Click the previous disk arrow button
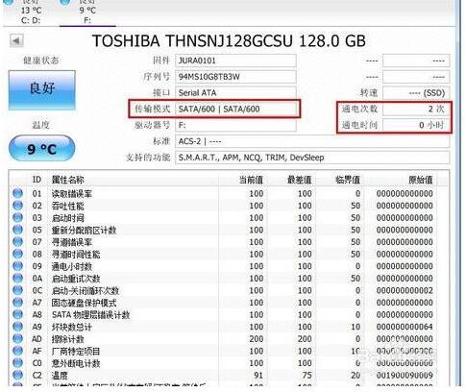 (16, 40)
